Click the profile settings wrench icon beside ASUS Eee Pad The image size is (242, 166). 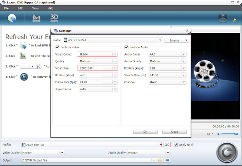coord(167,144)
